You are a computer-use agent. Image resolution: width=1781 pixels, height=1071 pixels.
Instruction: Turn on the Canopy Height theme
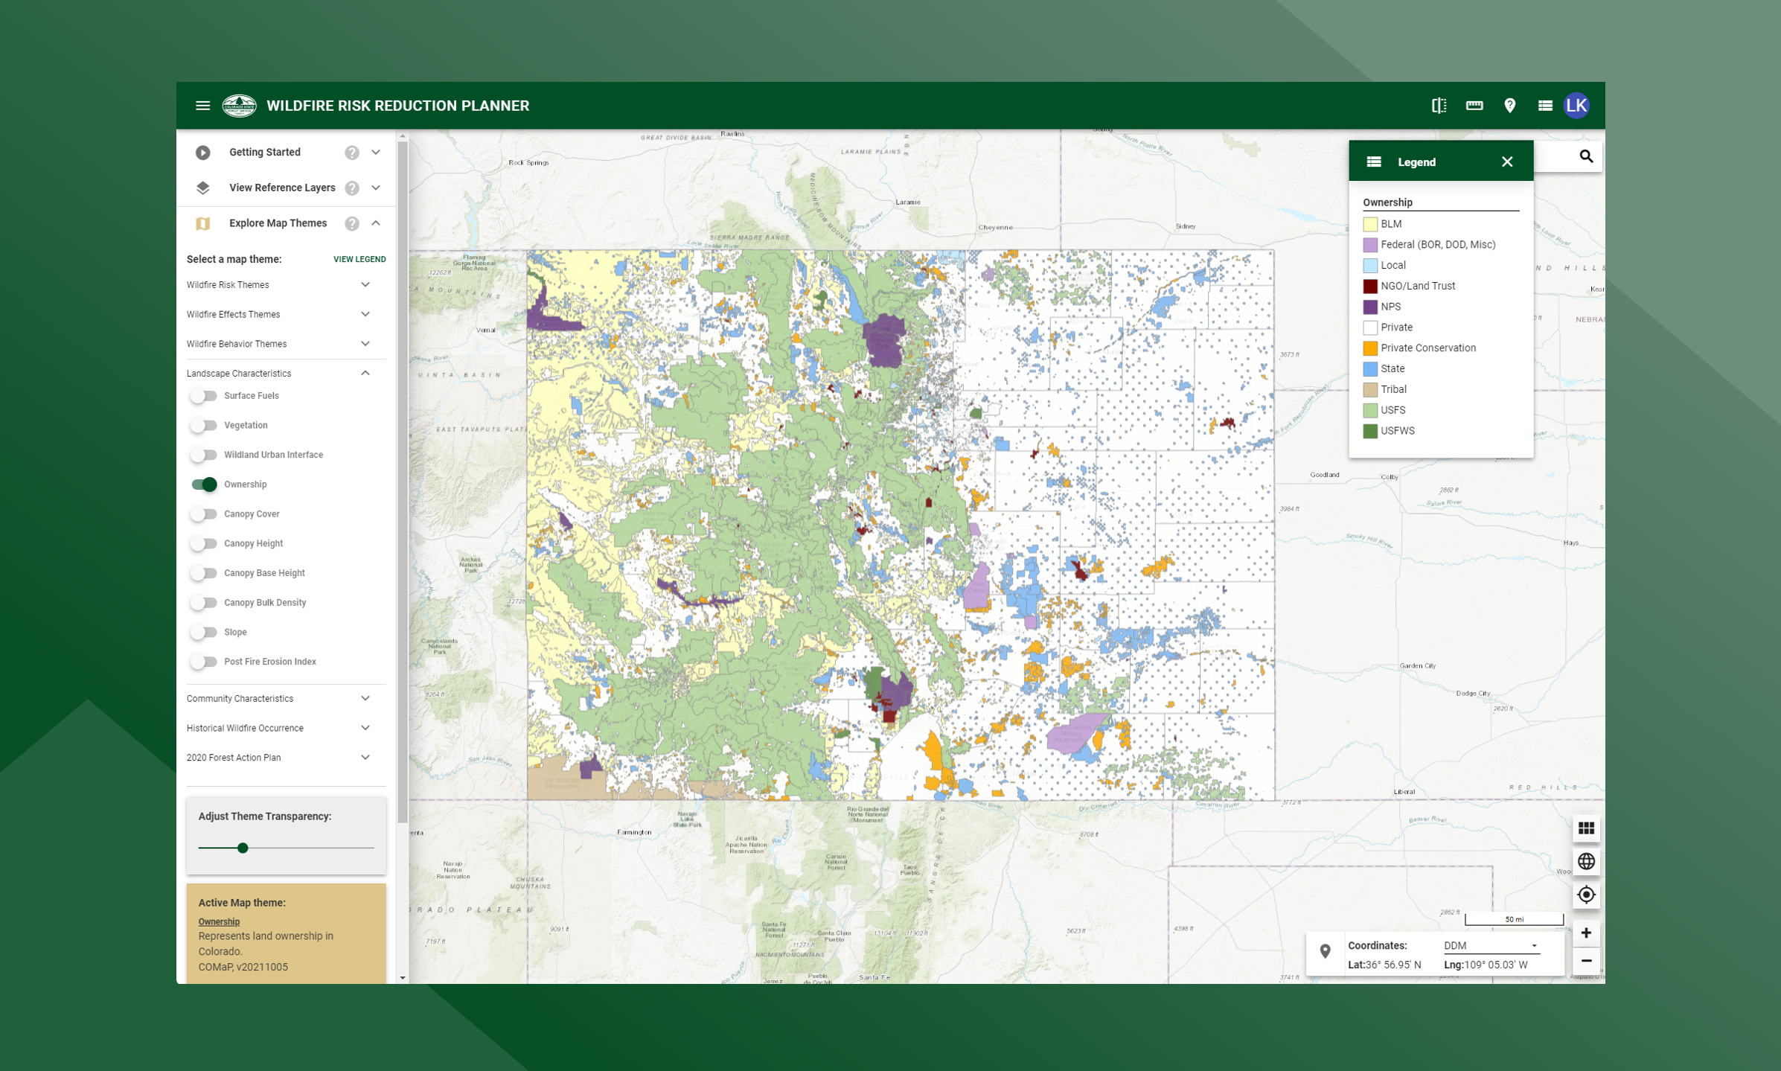(203, 543)
